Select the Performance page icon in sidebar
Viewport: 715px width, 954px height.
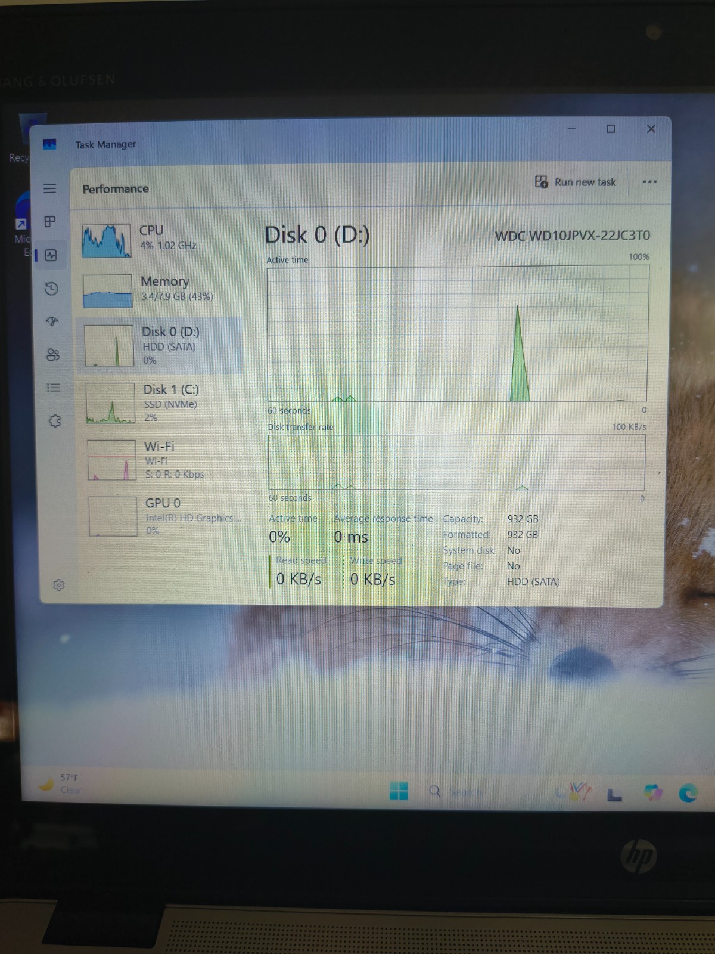[51, 255]
